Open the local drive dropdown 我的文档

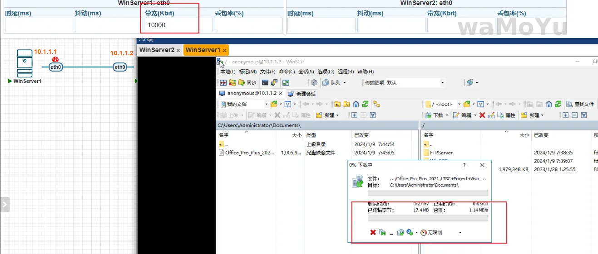coord(244,104)
